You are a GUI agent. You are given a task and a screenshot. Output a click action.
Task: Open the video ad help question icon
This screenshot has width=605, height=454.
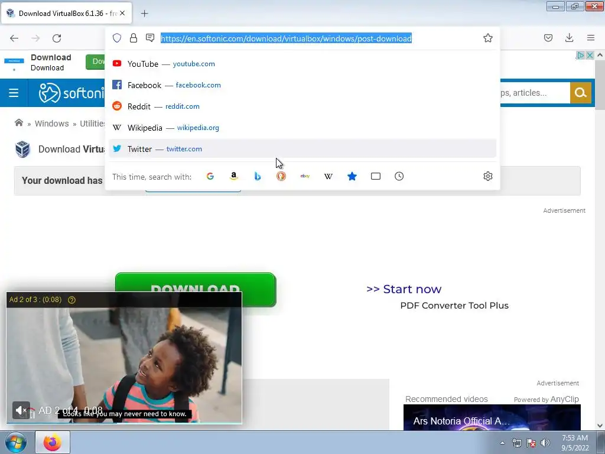point(71,300)
